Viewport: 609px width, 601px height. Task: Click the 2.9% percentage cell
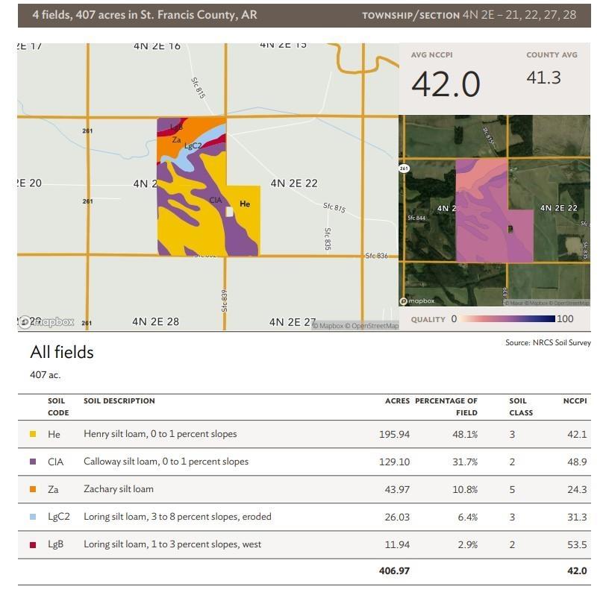(468, 545)
